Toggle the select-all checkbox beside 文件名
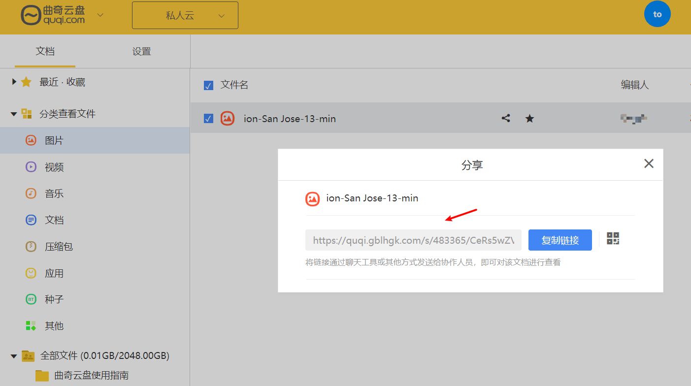The image size is (691, 386). coord(208,86)
